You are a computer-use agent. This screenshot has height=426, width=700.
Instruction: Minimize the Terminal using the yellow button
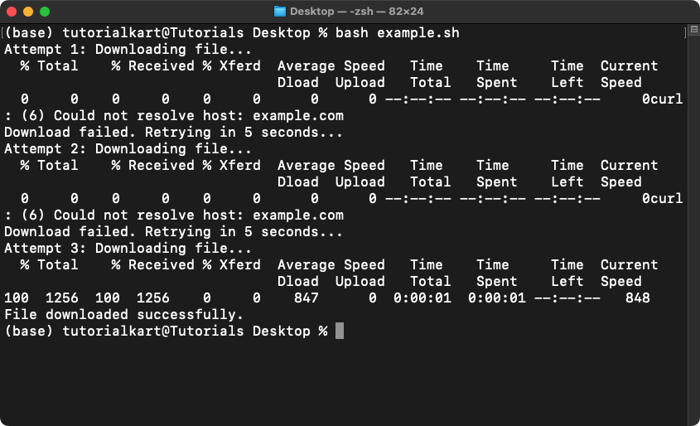click(28, 12)
